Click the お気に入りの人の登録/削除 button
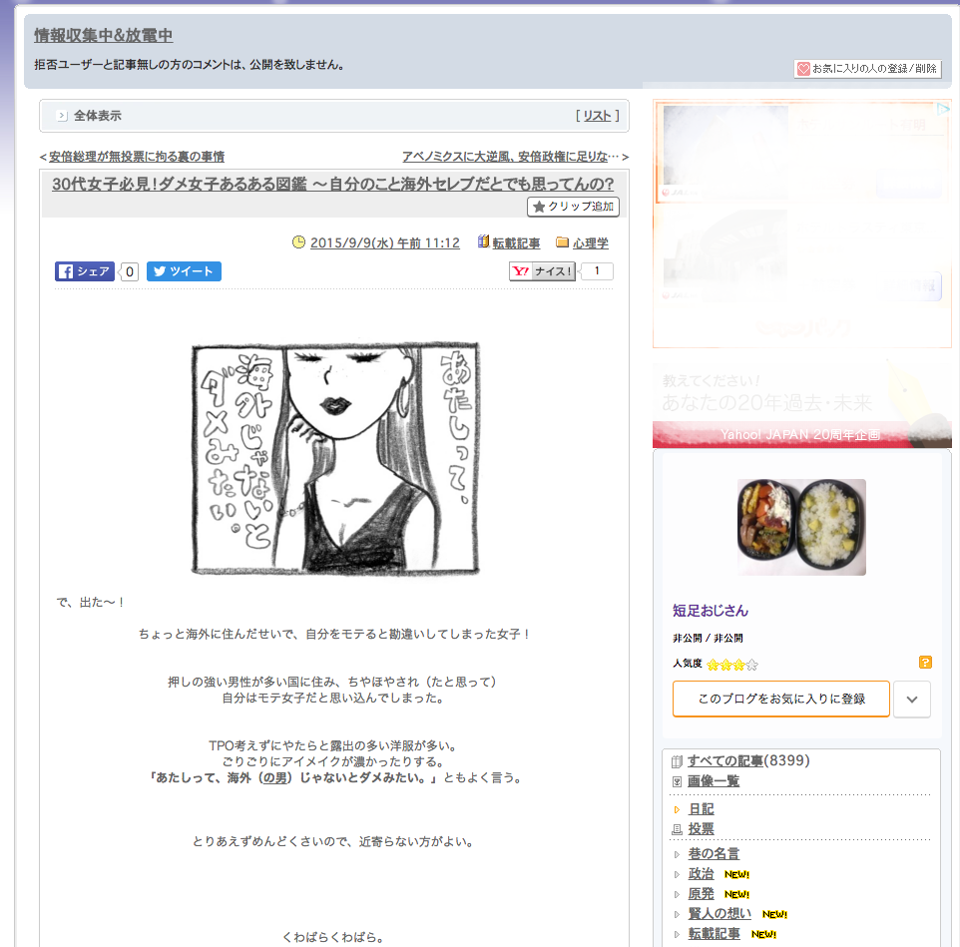The image size is (960, 947). (867, 69)
